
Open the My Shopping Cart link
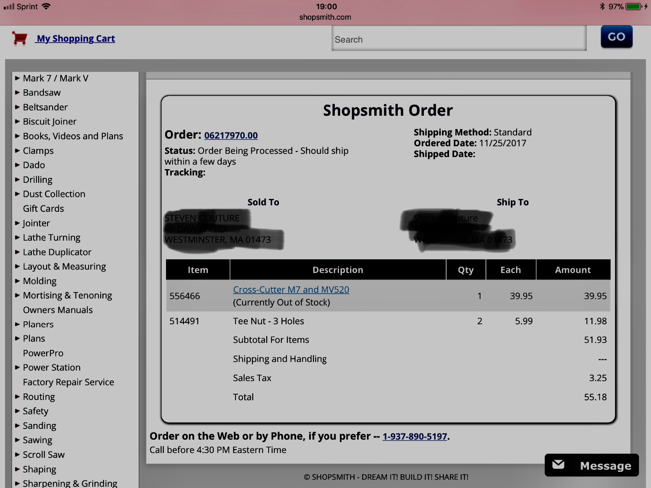[75, 38]
